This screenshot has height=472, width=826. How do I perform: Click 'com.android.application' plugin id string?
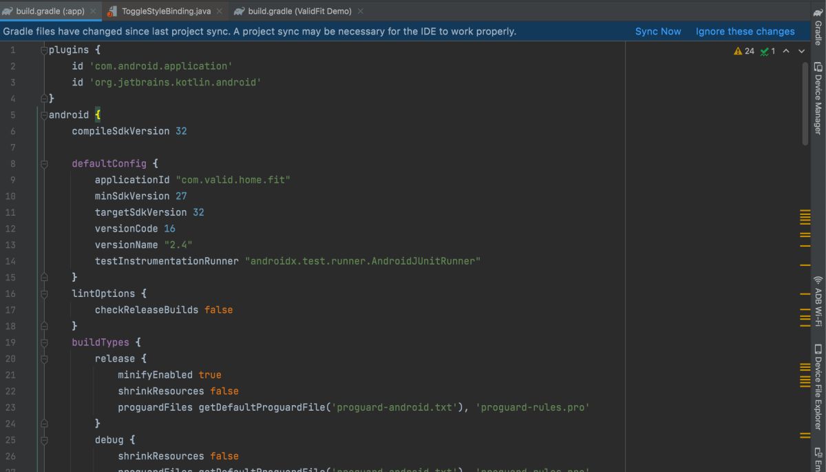coord(161,66)
